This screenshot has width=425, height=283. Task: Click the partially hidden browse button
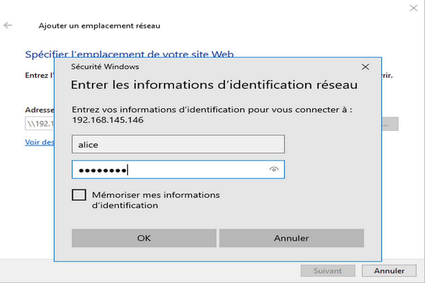point(390,124)
